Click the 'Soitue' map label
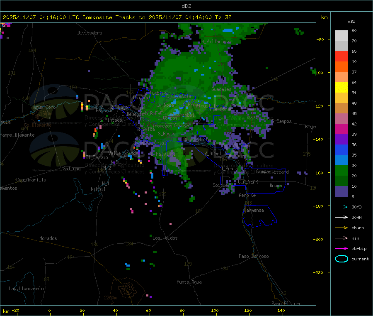Screen dimensions: 373x316 [220, 185]
